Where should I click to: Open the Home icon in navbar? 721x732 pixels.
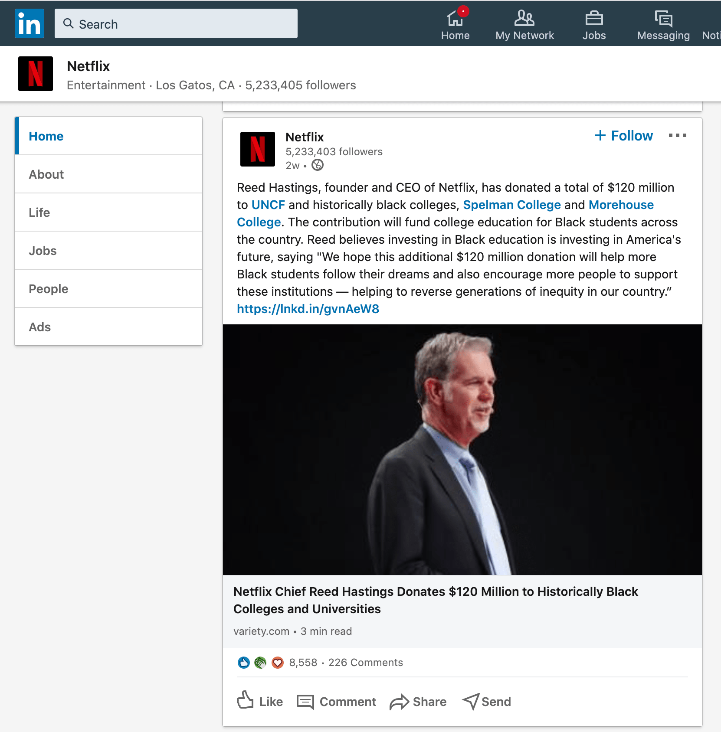coord(455,24)
